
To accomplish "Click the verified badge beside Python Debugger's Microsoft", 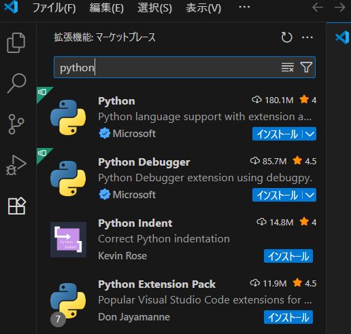I will click(105, 194).
